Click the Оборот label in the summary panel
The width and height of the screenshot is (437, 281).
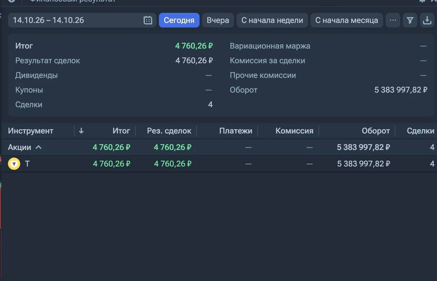tap(244, 90)
